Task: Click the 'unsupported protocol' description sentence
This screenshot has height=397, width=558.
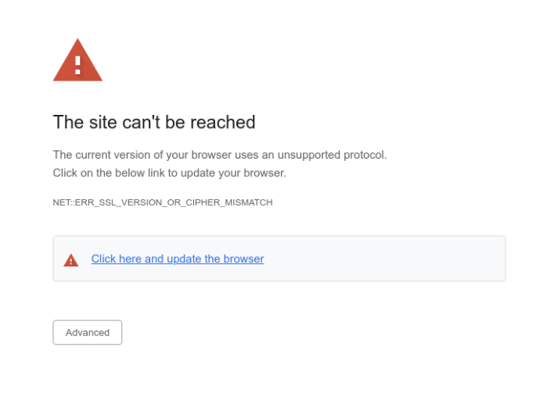Action: pyautogui.click(x=220, y=155)
